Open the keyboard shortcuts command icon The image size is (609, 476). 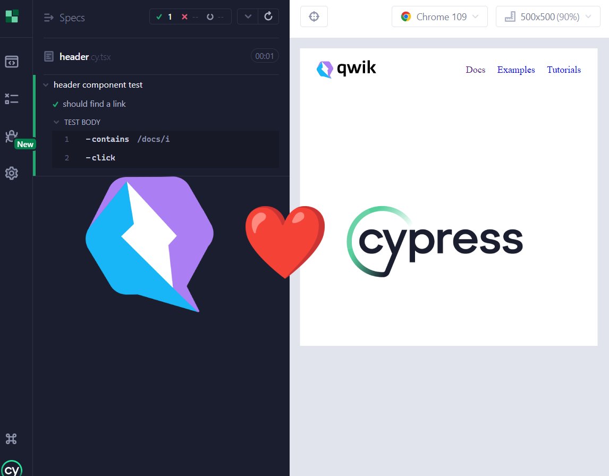click(x=11, y=439)
